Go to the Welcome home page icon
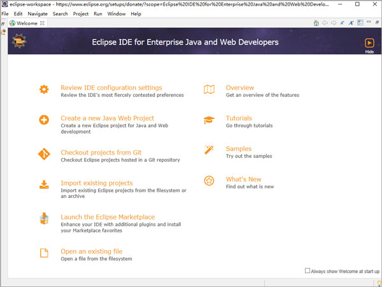Viewport: 382px width, 287px height. click(316, 23)
